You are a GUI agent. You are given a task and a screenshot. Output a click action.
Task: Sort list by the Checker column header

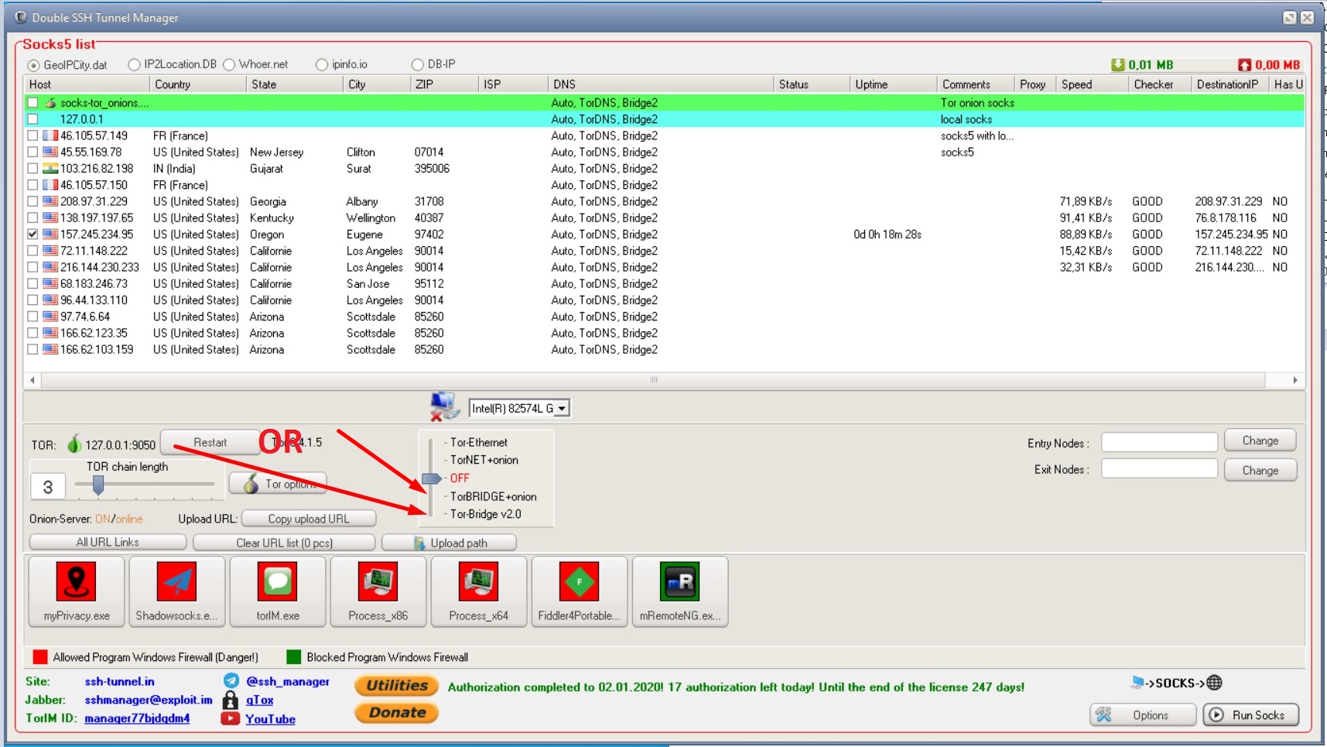pyautogui.click(x=1159, y=84)
